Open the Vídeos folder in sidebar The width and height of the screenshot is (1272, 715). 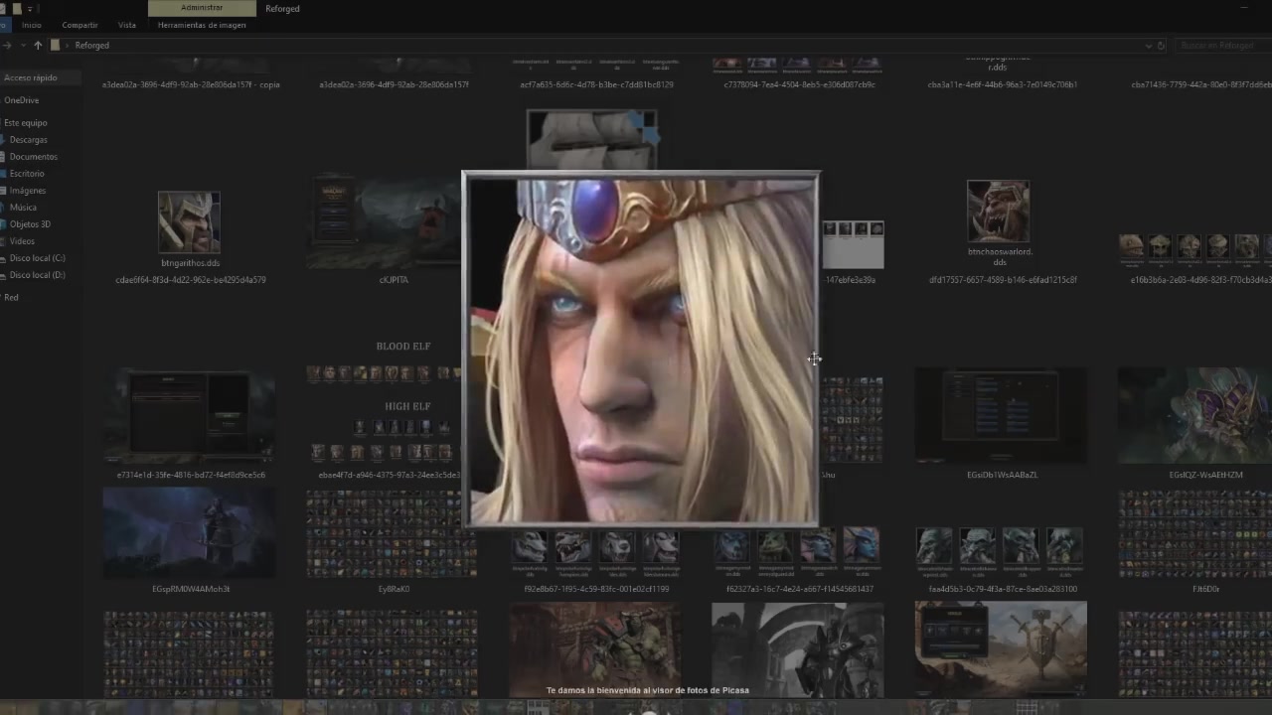coord(22,241)
